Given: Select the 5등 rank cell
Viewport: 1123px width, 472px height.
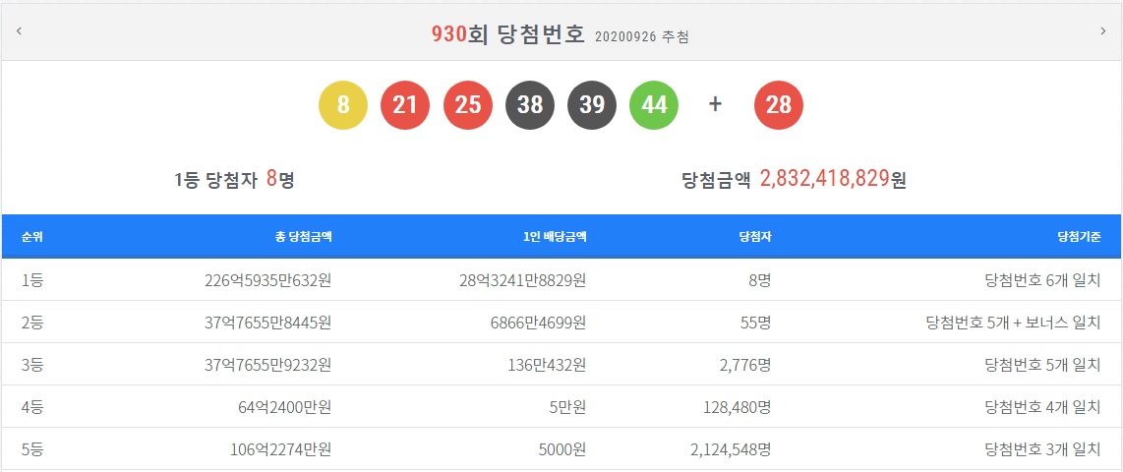Looking at the screenshot, I should pos(32,449).
